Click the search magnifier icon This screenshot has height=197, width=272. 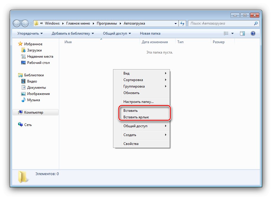click(x=256, y=23)
